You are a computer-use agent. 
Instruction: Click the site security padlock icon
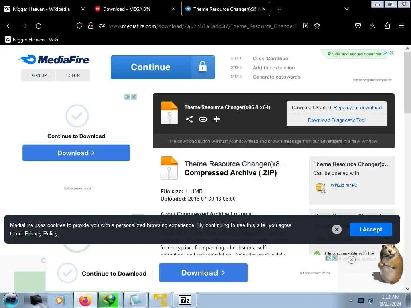91,26
